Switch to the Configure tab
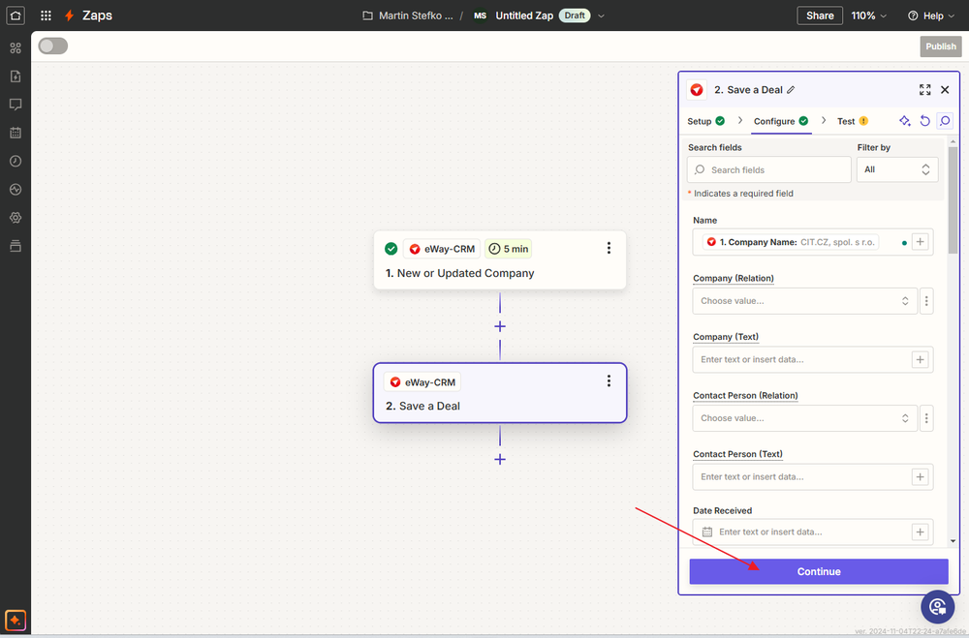 pyautogui.click(x=781, y=121)
